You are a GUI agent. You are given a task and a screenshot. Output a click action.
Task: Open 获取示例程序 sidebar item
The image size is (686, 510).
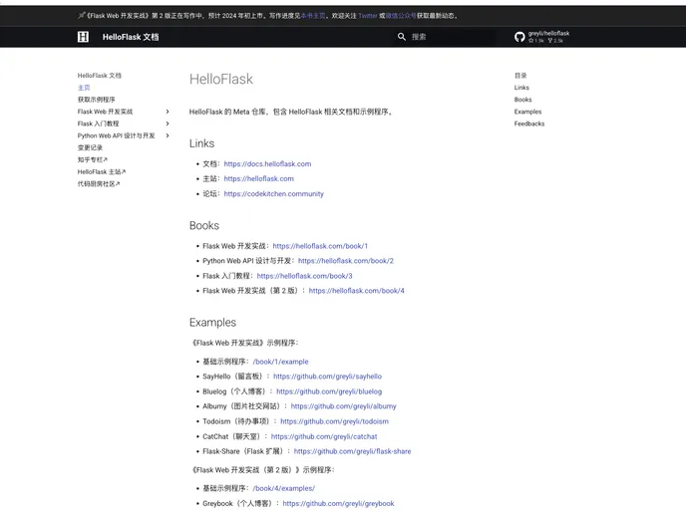tap(97, 100)
